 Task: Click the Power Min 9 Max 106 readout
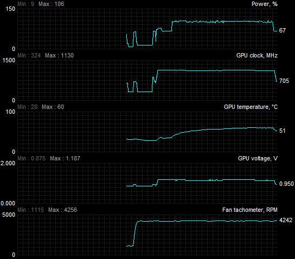click(x=41, y=4)
